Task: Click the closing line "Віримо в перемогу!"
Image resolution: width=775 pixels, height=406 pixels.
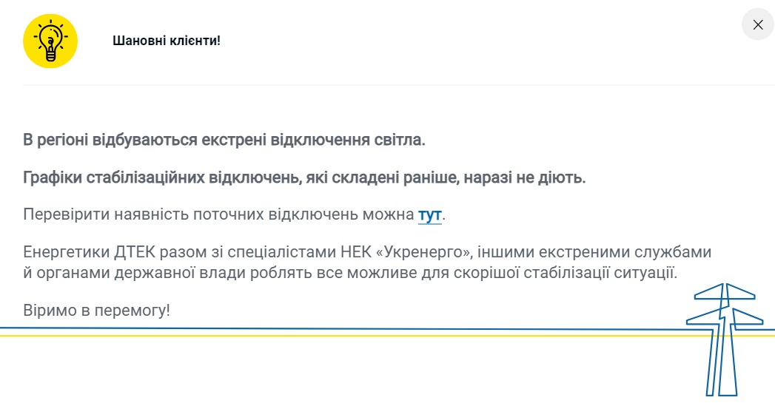Action: [x=97, y=310]
